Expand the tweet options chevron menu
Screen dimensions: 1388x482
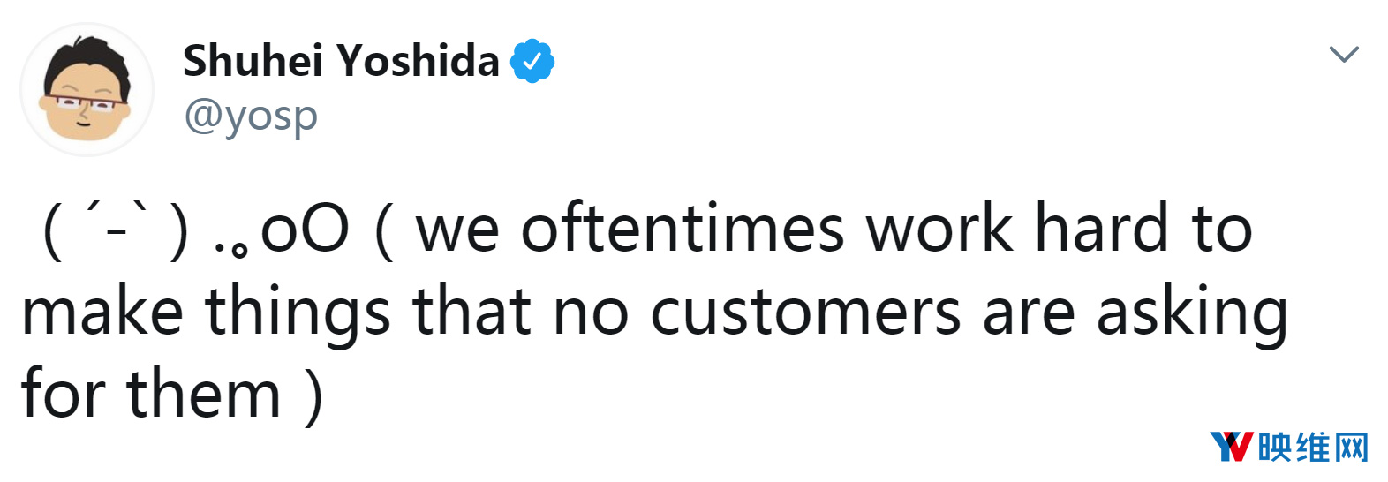(x=1343, y=55)
